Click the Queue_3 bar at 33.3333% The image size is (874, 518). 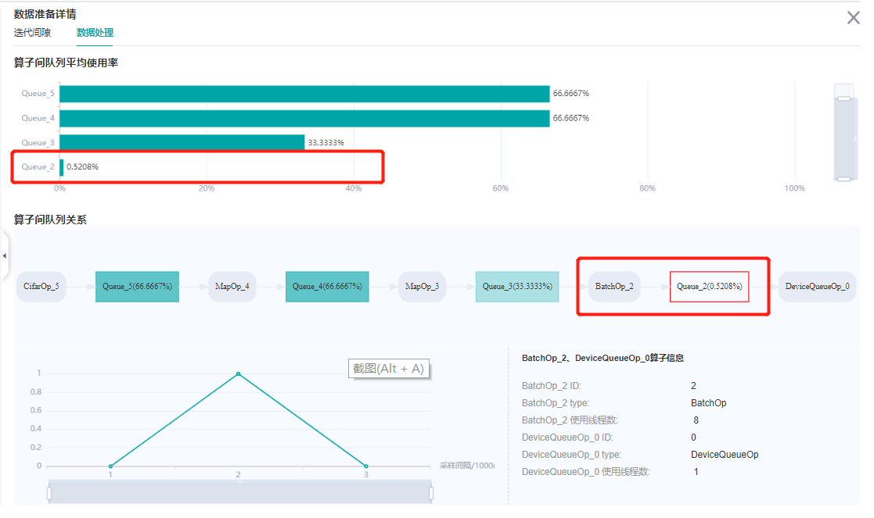[182, 143]
